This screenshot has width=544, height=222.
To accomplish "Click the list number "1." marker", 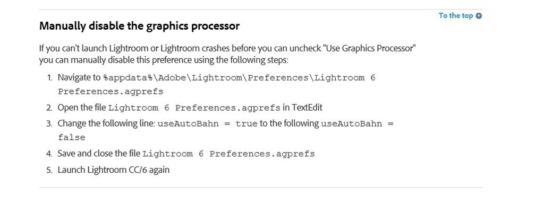I will coord(49,78).
